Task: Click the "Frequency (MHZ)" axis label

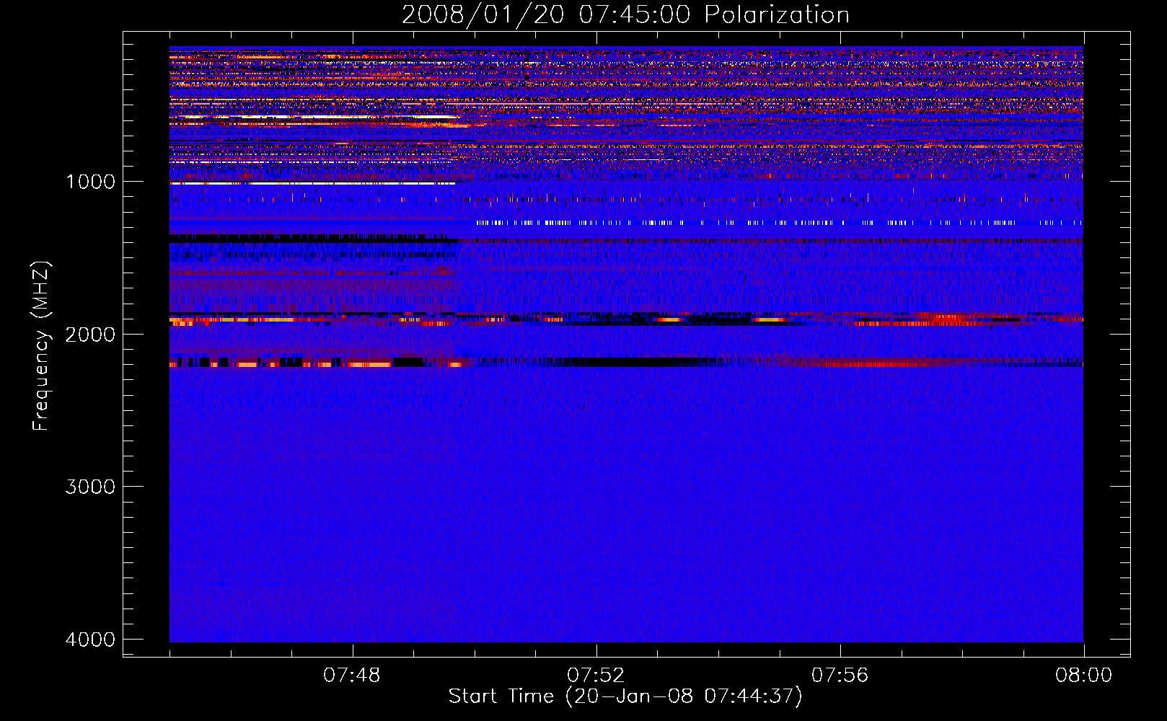Action: coord(41,346)
